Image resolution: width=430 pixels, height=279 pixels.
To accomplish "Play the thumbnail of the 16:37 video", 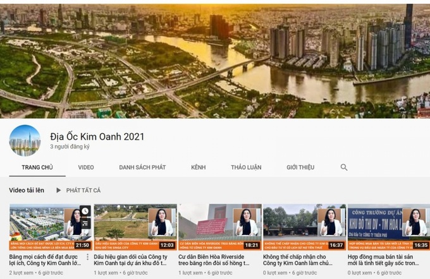I will pos(304,227).
